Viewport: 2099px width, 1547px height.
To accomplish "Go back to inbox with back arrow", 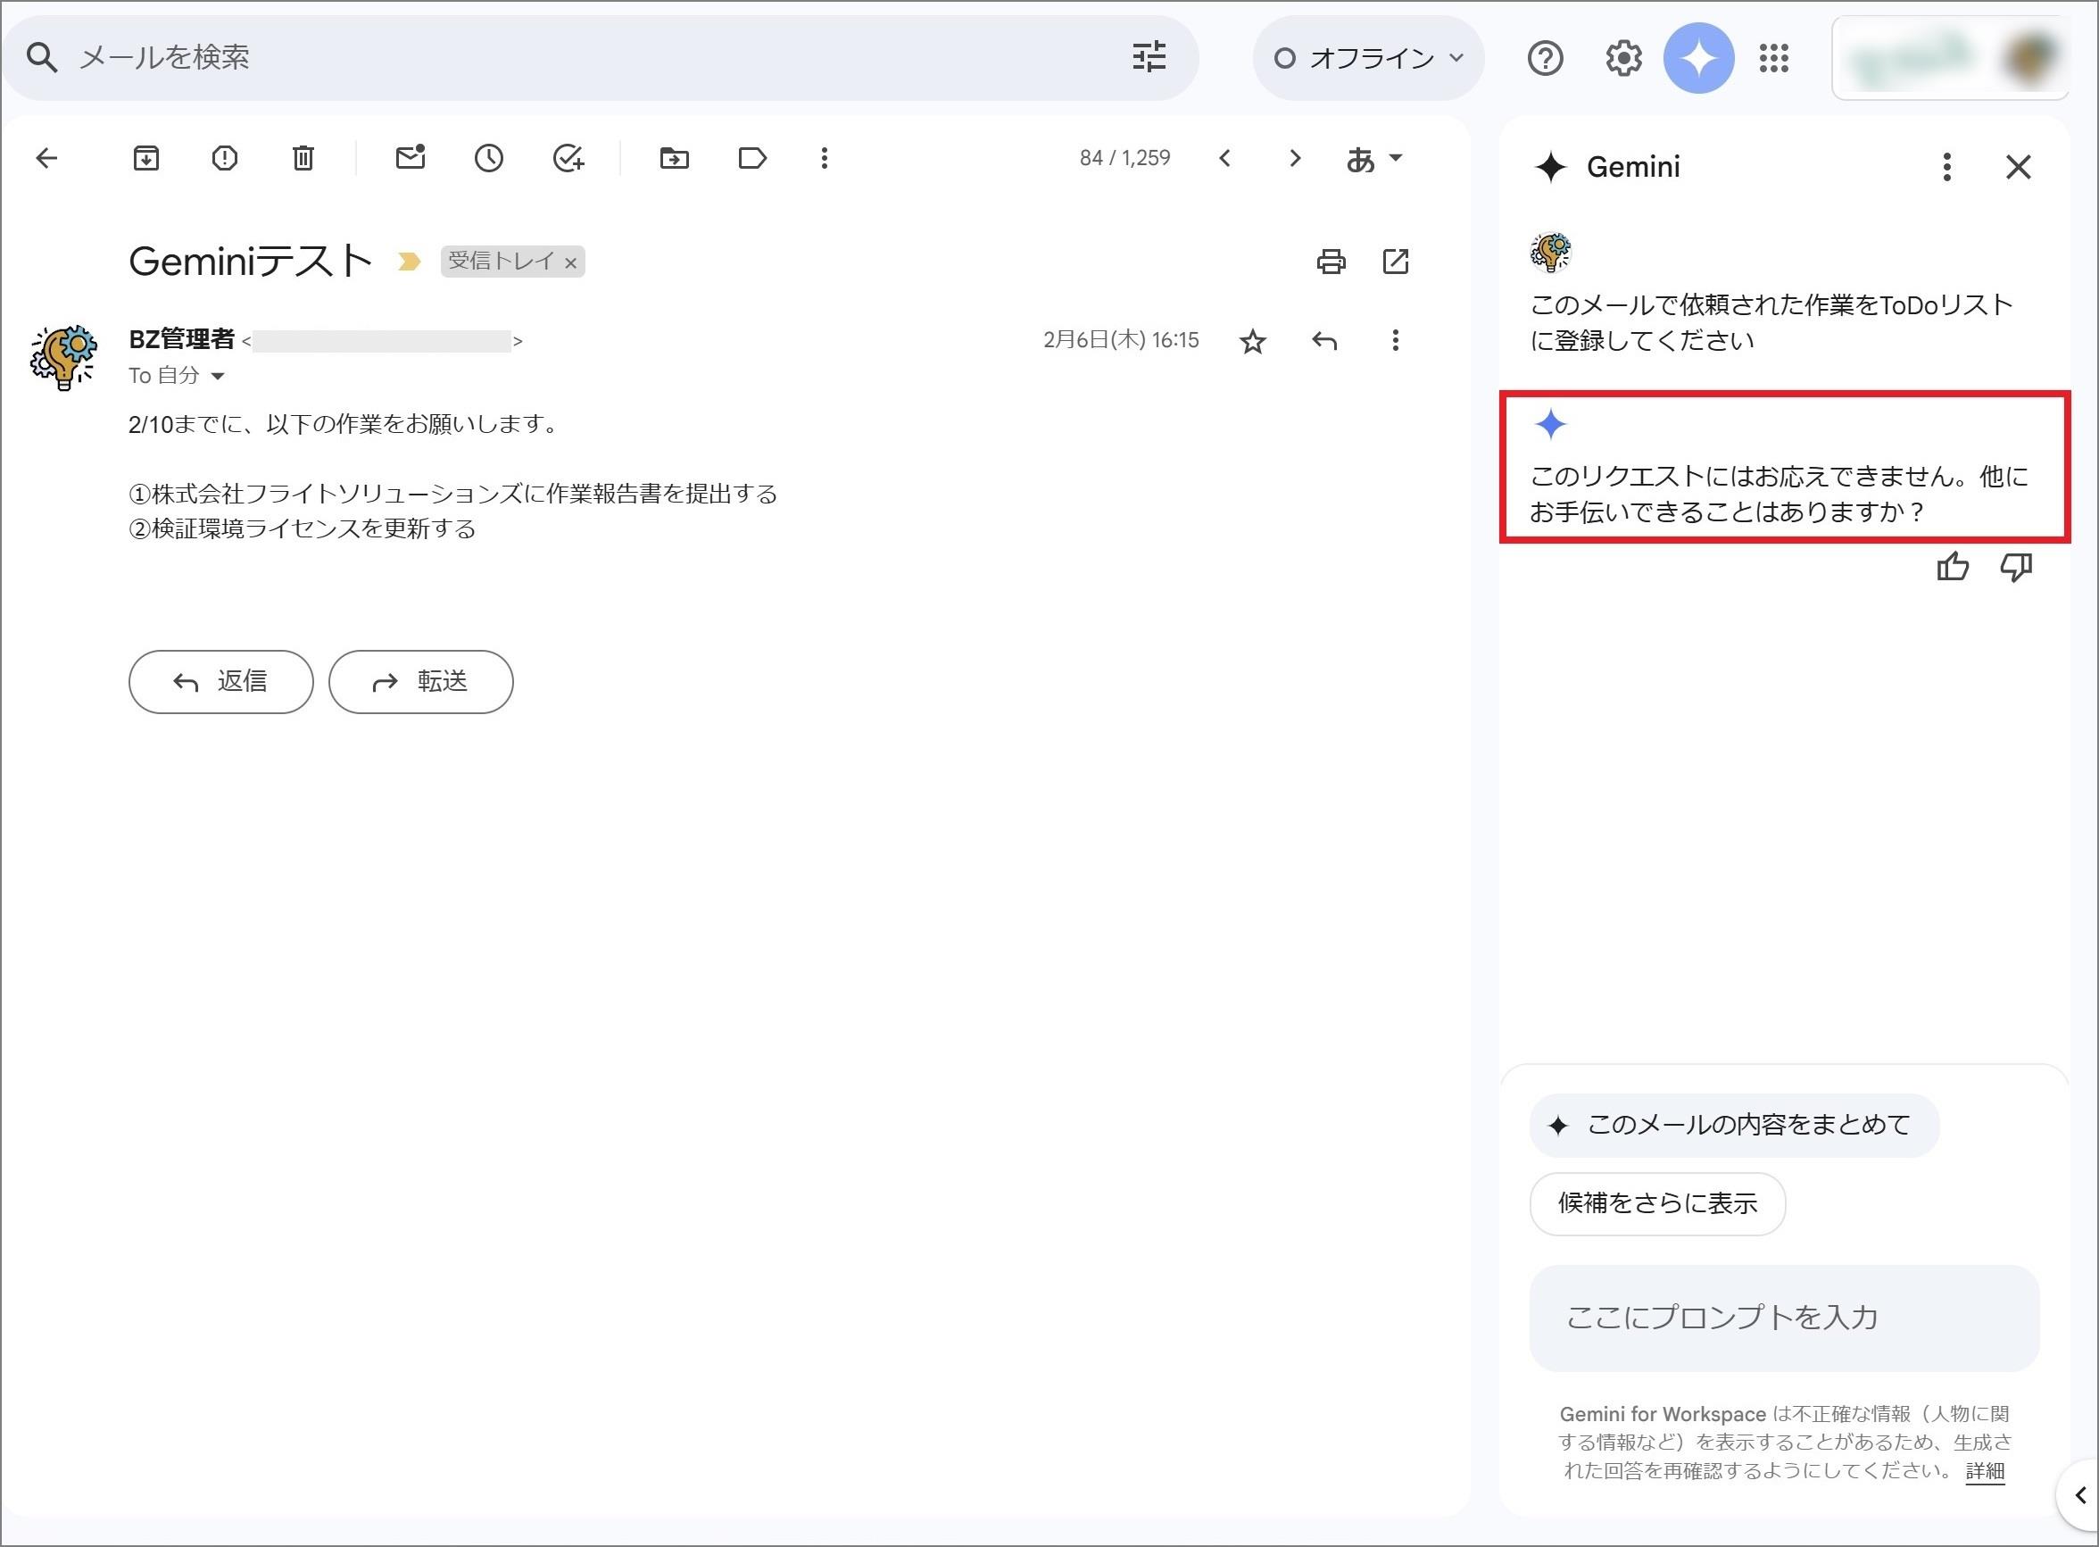I will (x=46, y=158).
